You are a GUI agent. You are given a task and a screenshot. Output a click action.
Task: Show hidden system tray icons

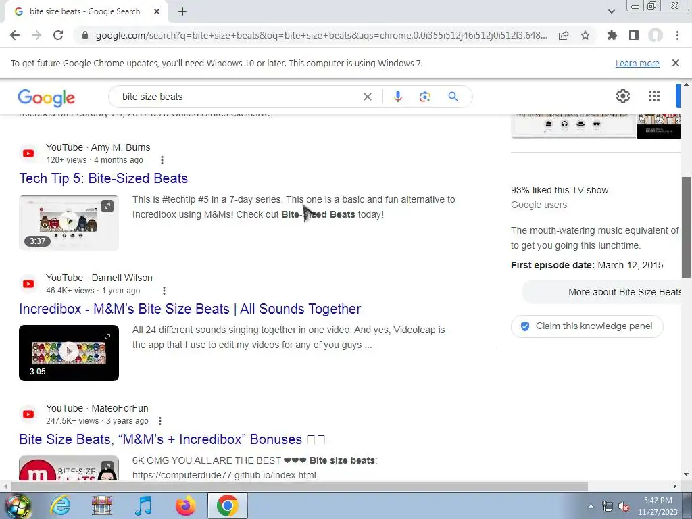(x=591, y=506)
